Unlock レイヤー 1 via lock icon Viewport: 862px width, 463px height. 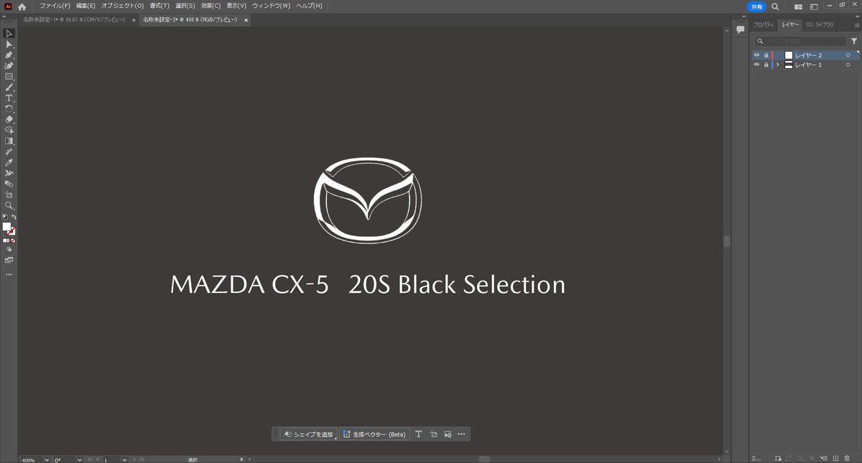766,65
